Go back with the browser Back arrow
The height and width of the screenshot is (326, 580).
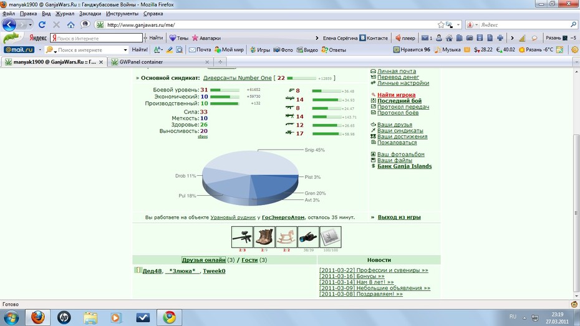9,25
